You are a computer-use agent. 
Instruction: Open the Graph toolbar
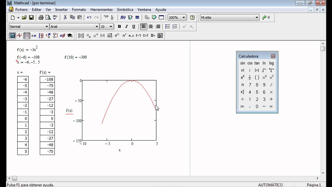click(x=19, y=36)
